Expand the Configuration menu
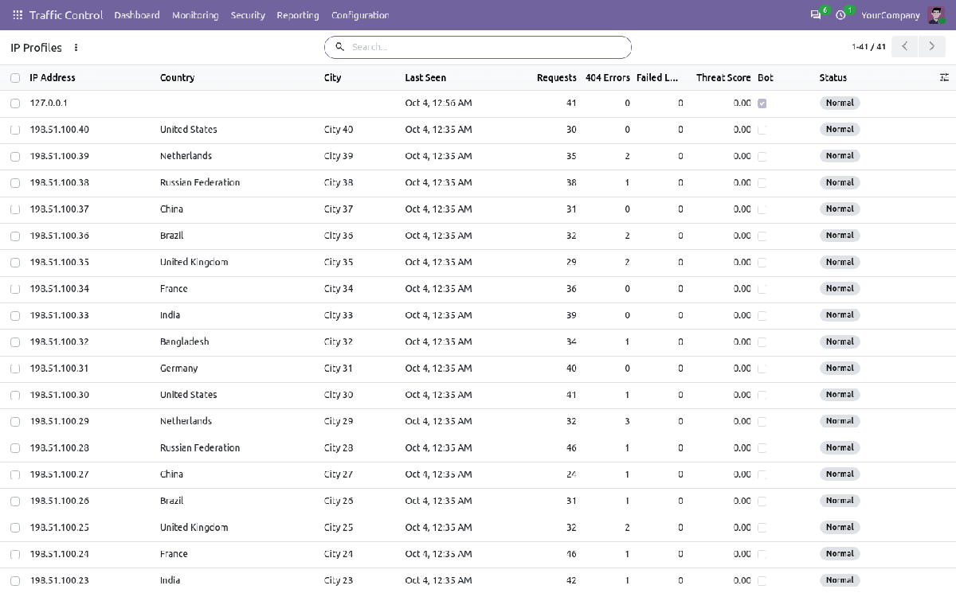The height and width of the screenshot is (597, 956). (x=360, y=15)
